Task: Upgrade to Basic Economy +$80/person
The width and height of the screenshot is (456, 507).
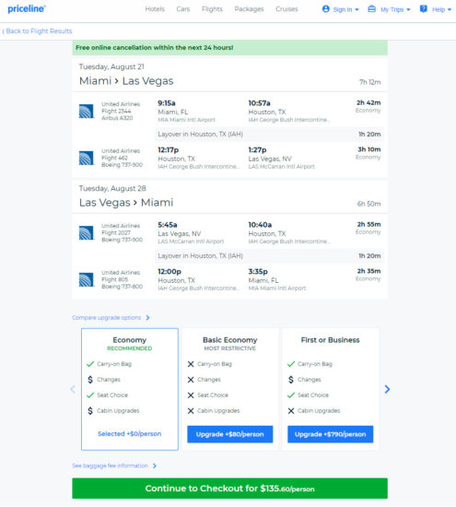Action: [229, 434]
